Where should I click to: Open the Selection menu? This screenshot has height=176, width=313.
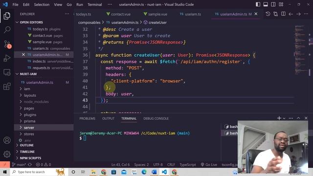click(x=42, y=4)
